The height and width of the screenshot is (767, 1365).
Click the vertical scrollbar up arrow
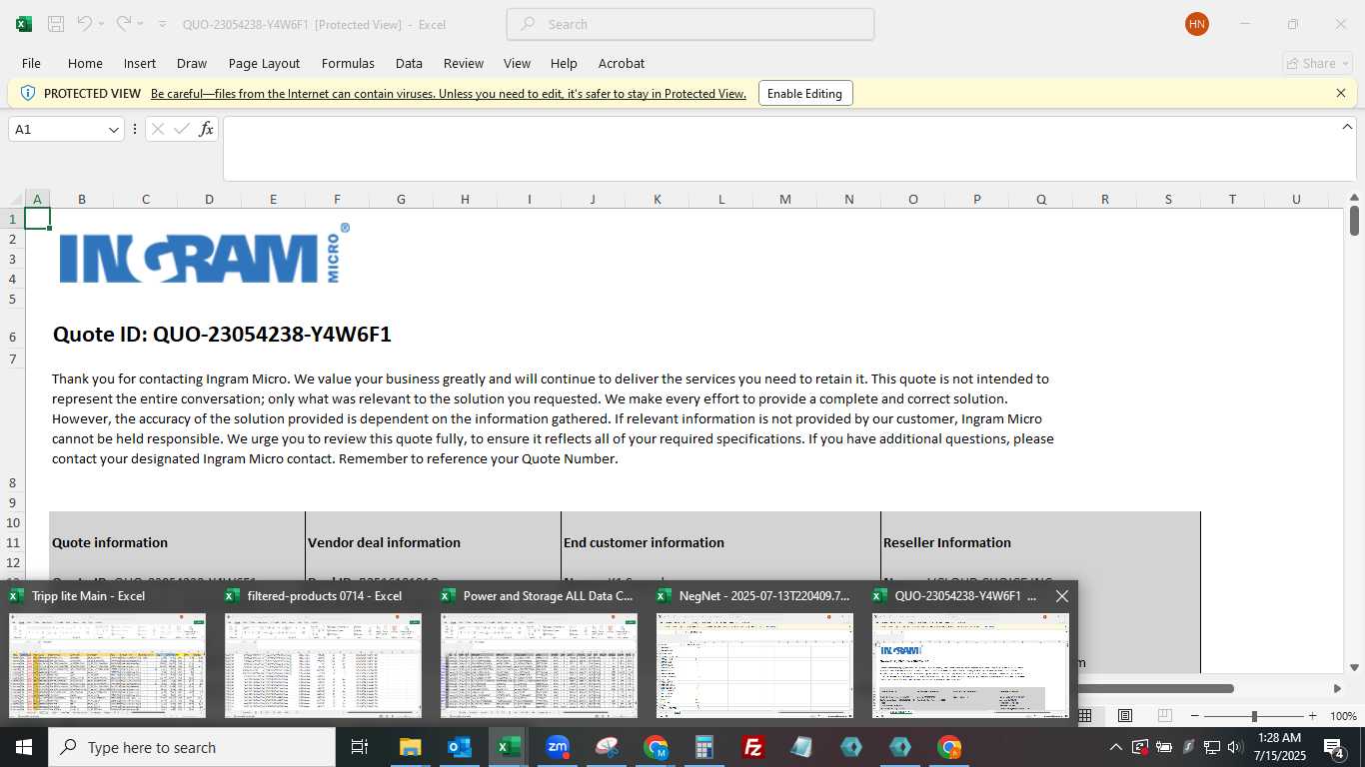[x=1354, y=198]
